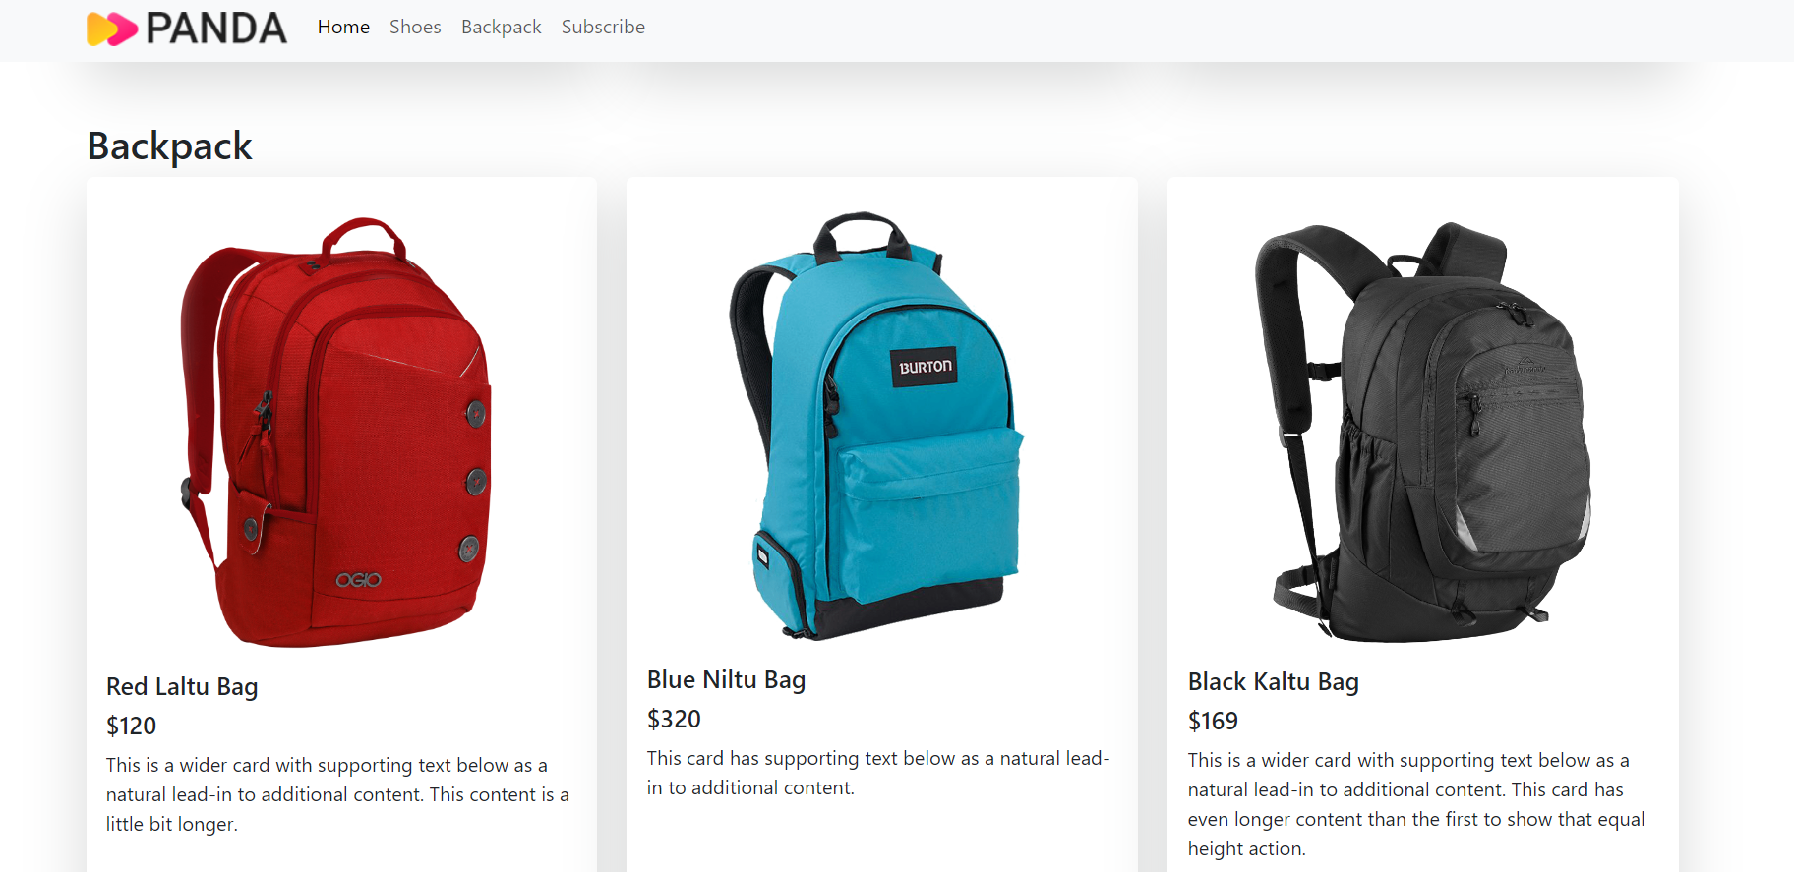
Task: Select the Blue Niltu Bag title
Action: tap(726, 679)
